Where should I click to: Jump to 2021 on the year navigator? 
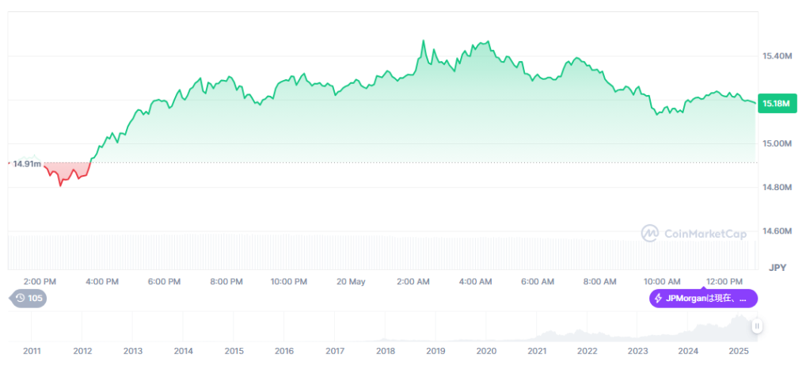(x=537, y=351)
